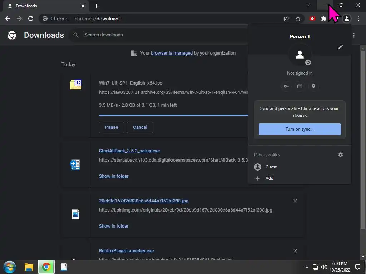Open the blue book taskbar app

pyautogui.click(x=64, y=267)
